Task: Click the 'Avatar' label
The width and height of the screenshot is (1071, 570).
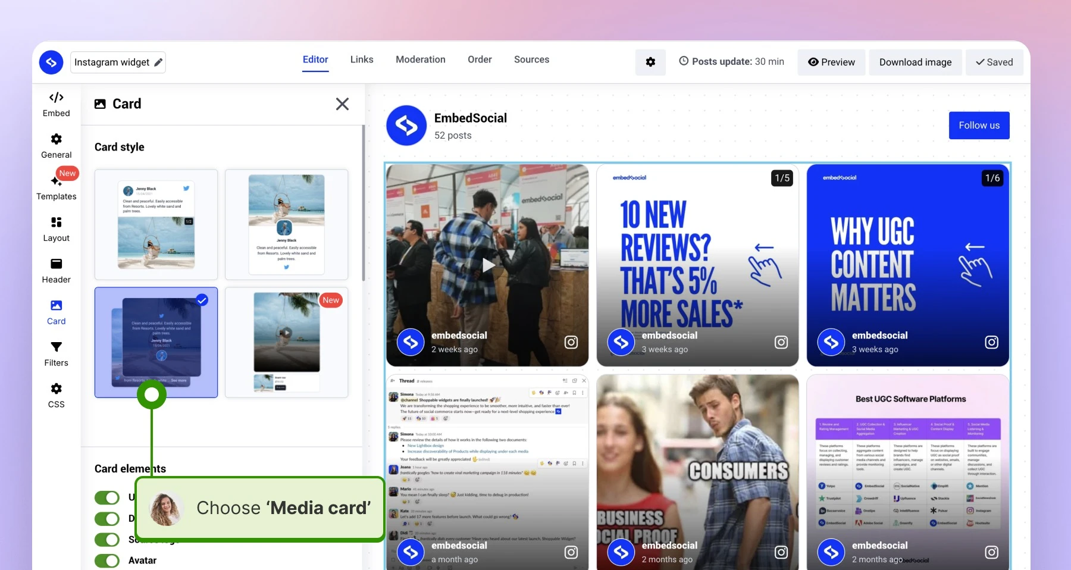Action: [142, 560]
